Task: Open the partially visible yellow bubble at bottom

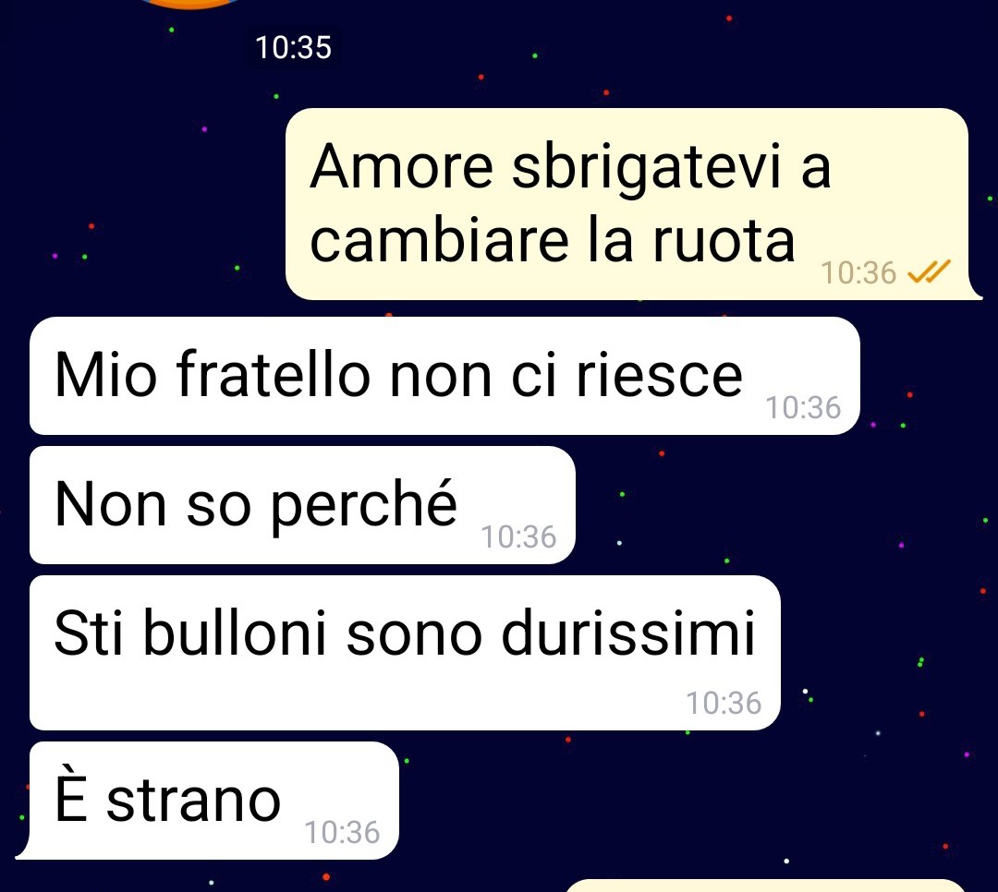Action: (766, 886)
